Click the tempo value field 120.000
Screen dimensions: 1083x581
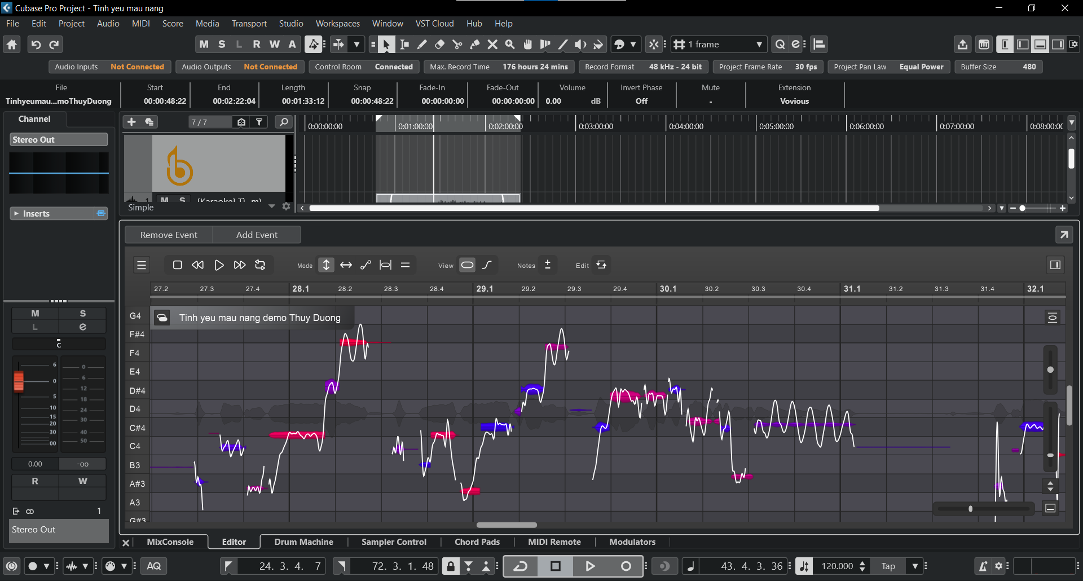(x=837, y=566)
